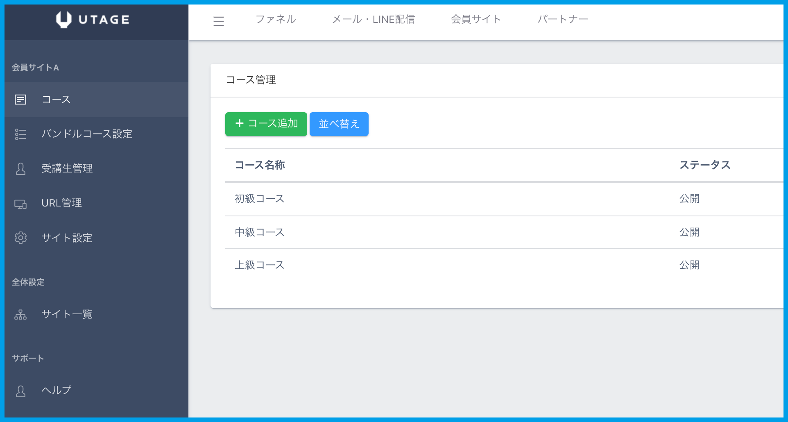Click the コース名称 column header
The height and width of the screenshot is (422, 788).
(x=260, y=165)
